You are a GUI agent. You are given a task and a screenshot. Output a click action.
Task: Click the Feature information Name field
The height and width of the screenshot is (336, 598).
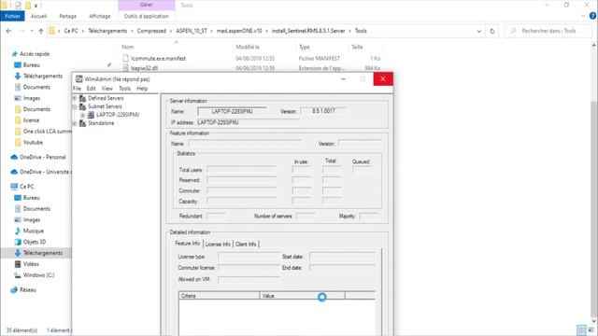(245, 144)
